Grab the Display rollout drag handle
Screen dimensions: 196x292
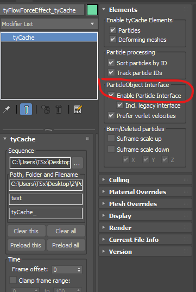tap(186, 215)
